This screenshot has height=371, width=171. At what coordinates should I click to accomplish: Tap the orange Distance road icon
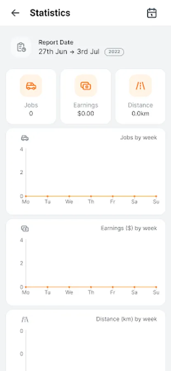click(140, 86)
